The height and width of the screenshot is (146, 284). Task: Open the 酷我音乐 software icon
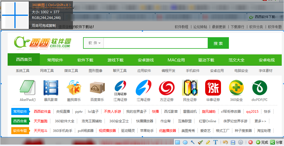[74, 88]
